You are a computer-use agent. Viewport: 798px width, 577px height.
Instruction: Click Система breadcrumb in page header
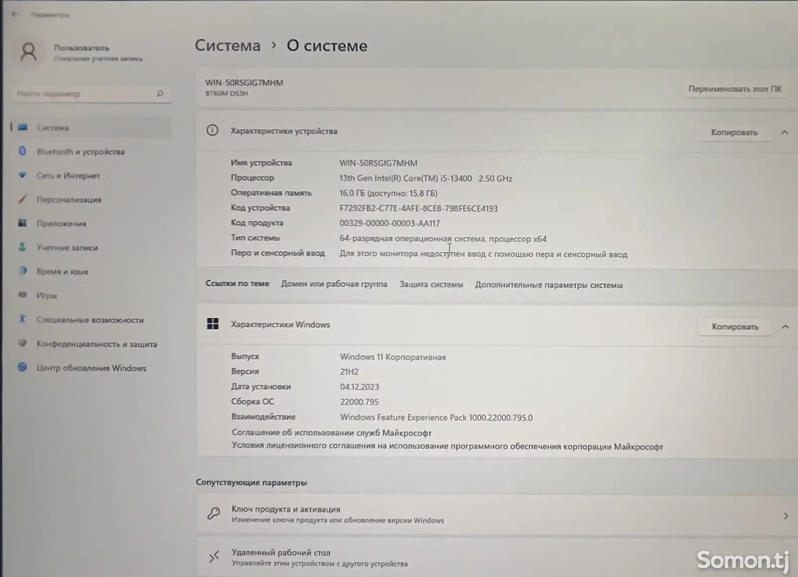(x=227, y=45)
